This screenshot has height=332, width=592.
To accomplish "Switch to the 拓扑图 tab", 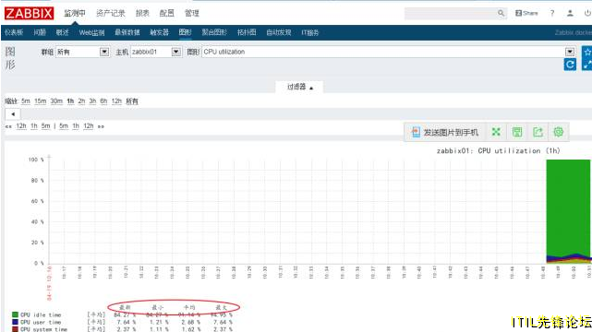I will pyautogui.click(x=247, y=32).
